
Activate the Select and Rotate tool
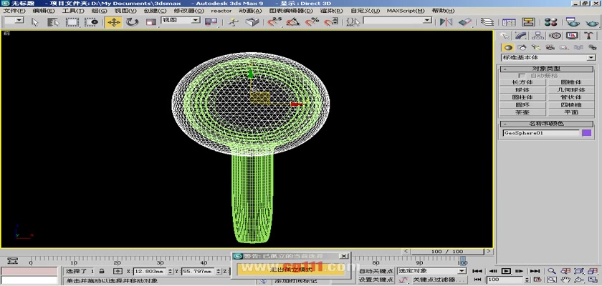click(x=132, y=22)
